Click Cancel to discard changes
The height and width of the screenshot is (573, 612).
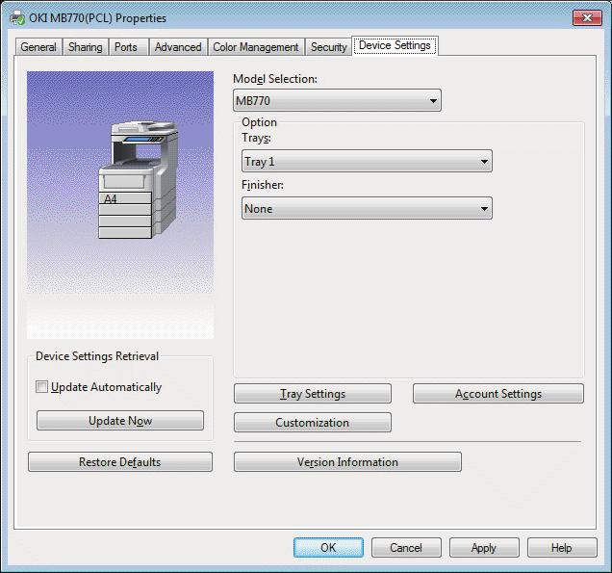[406, 548]
